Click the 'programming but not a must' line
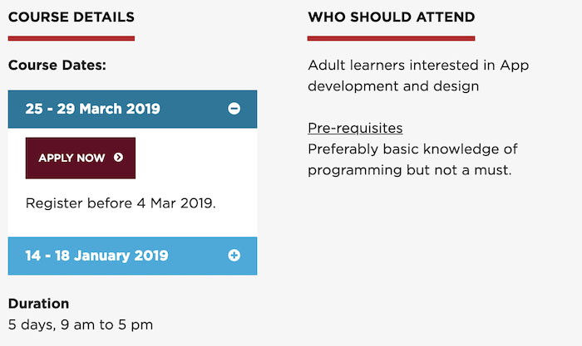 [x=409, y=170]
